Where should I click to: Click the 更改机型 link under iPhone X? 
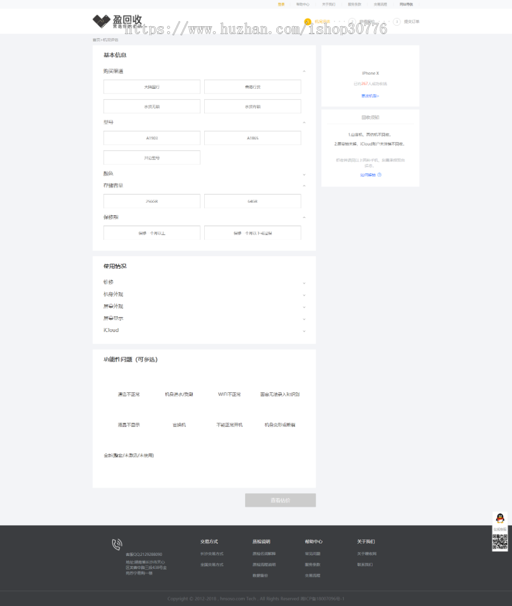coord(370,96)
